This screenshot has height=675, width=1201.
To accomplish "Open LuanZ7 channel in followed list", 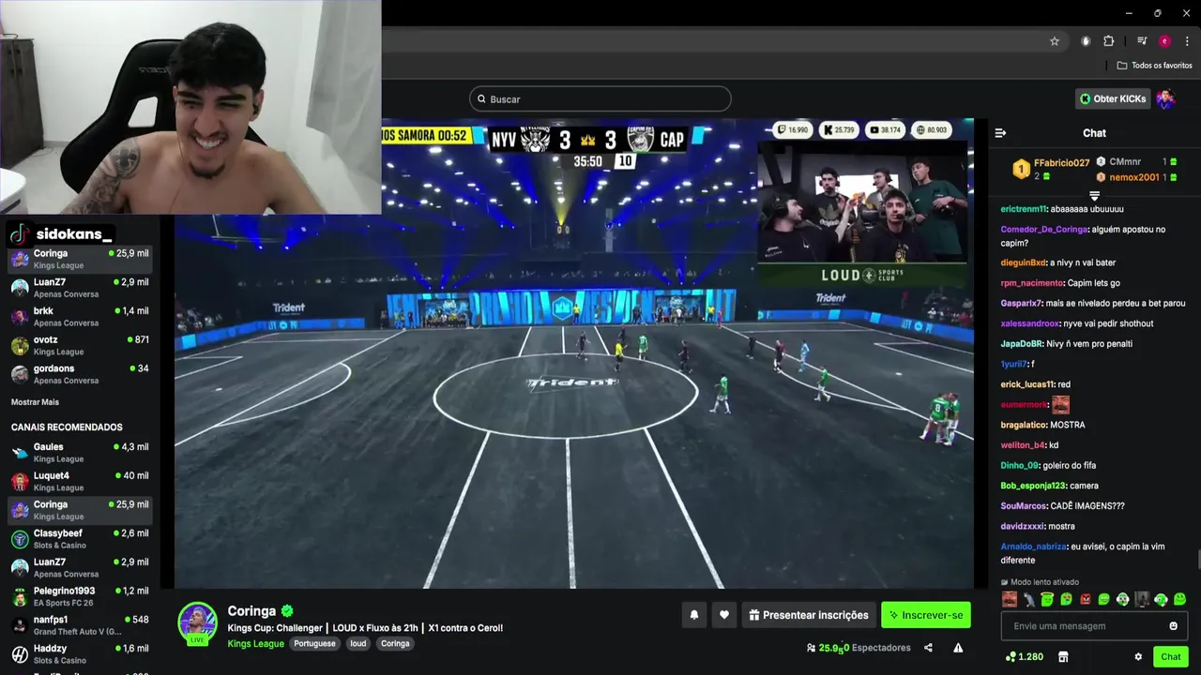I will [80, 288].
